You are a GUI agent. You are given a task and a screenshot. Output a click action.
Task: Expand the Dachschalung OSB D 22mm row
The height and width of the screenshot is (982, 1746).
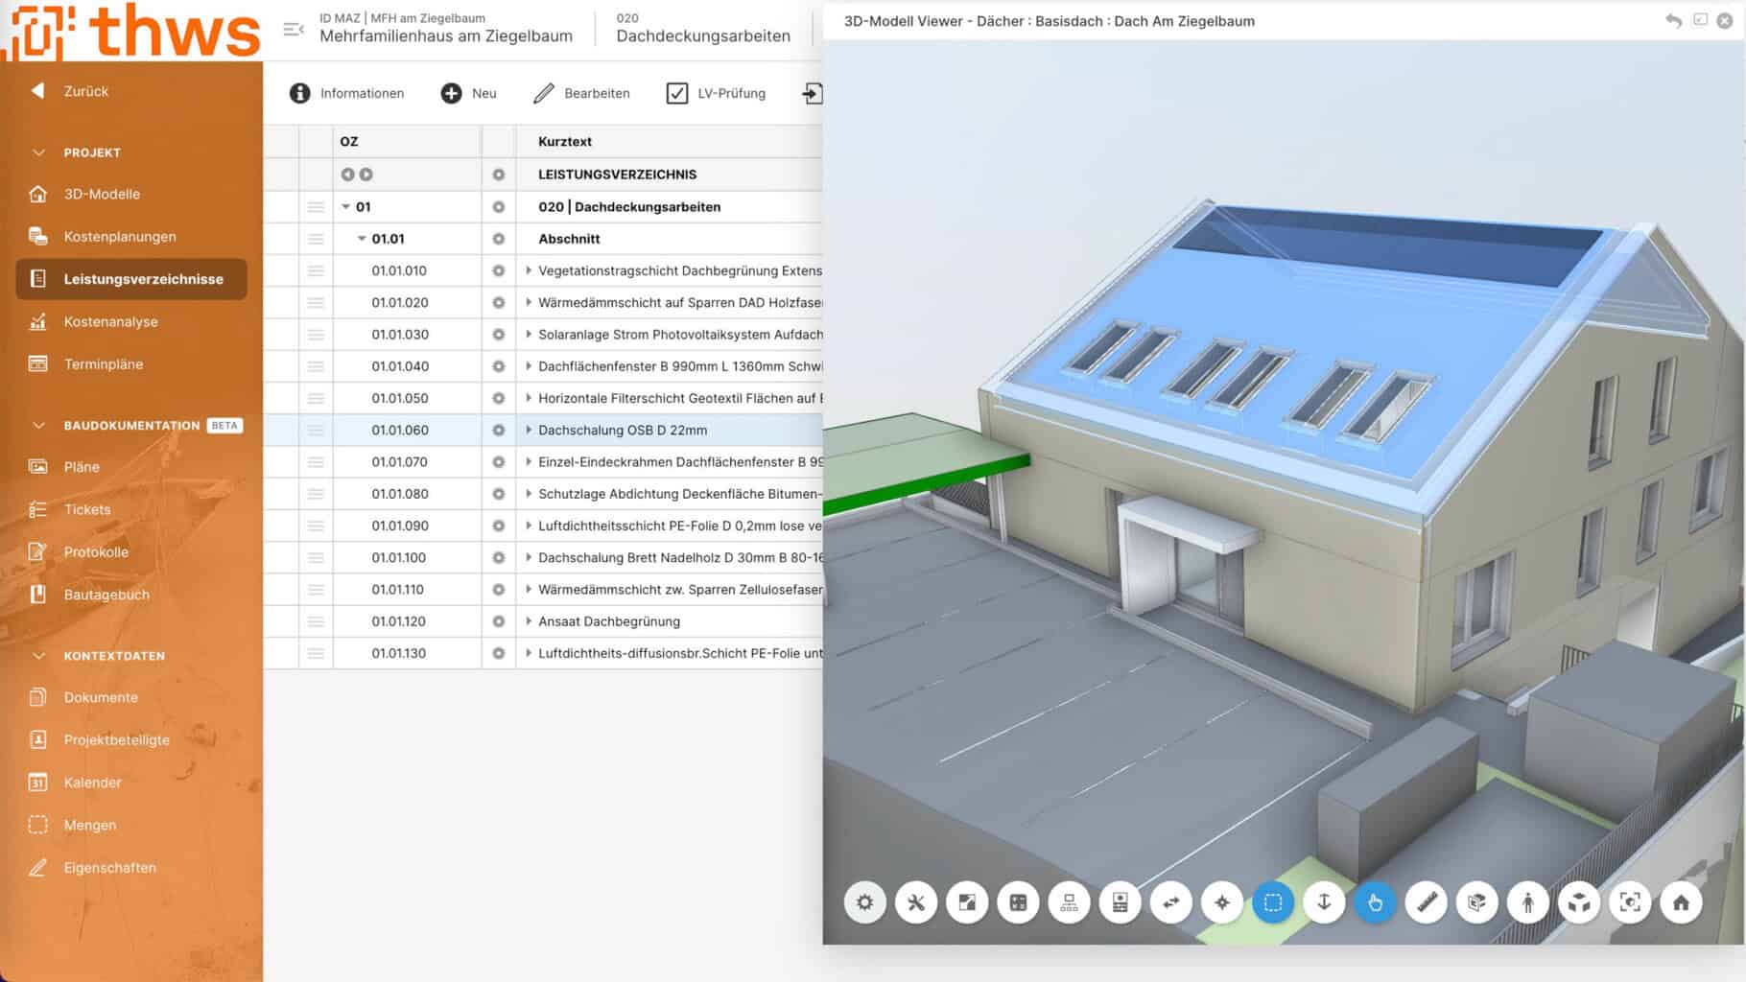tap(529, 431)
